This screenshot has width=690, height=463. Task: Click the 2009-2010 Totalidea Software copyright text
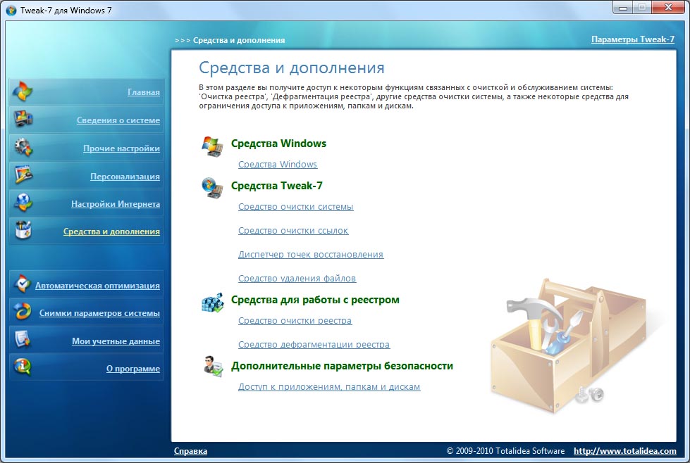click(505, 451)
